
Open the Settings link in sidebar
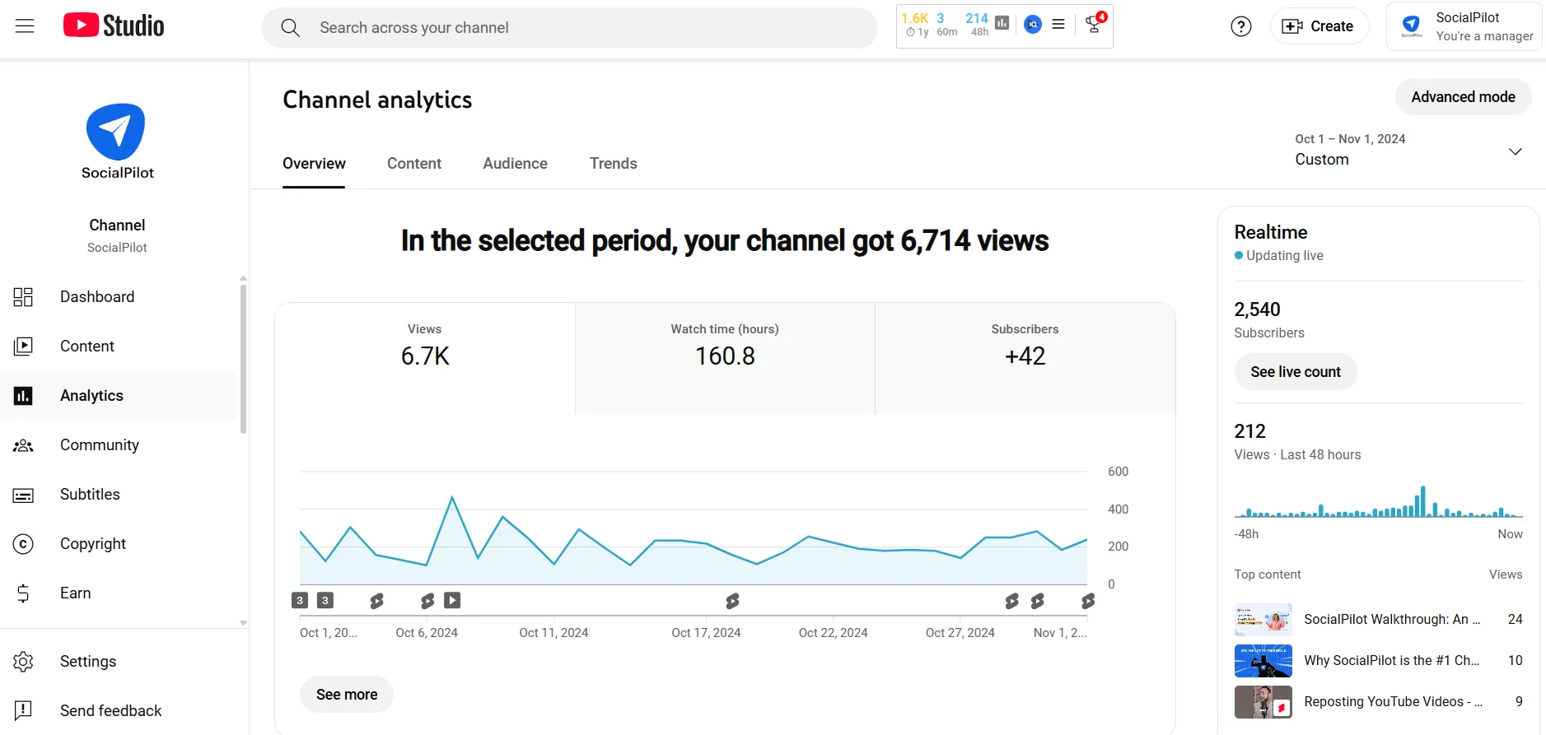pos(119,662)
